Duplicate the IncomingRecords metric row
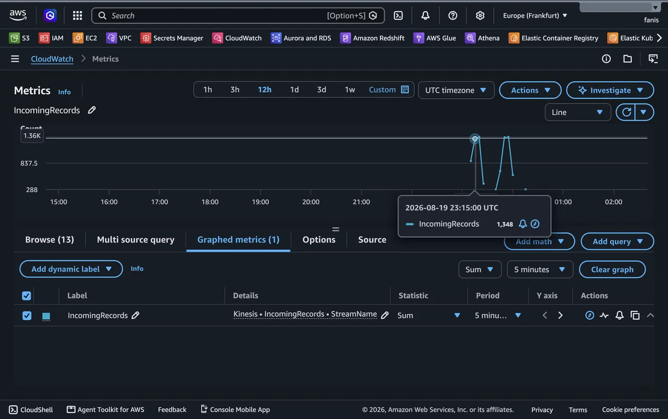The height and width of the screenshot is (419, 668). click(x=635, y=315)
